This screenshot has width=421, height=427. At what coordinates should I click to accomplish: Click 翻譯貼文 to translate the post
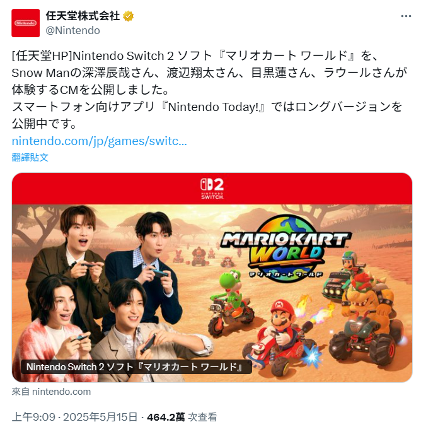pyautogui.click(x=30, y=158)
